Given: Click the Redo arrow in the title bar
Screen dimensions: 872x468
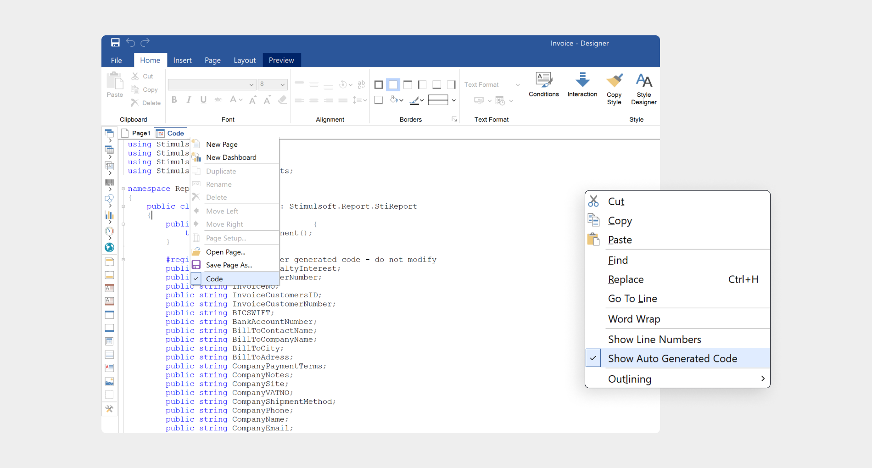Looking at the screenshot, I should click(145, 43).
